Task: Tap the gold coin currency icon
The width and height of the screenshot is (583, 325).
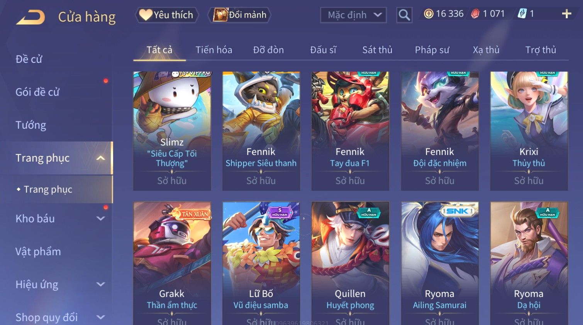Action: [428, 14]
